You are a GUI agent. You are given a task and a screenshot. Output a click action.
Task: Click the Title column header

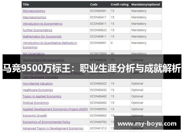(26, 4)
